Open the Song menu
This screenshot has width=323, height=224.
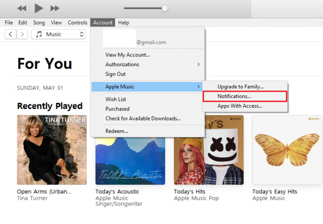tap(39, 23)
